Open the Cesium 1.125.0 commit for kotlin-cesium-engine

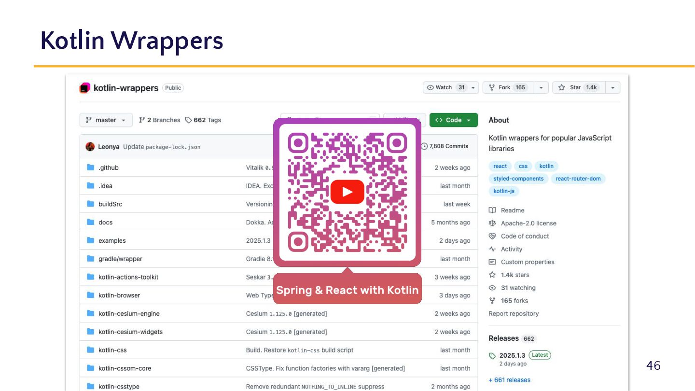click(286, 314)
